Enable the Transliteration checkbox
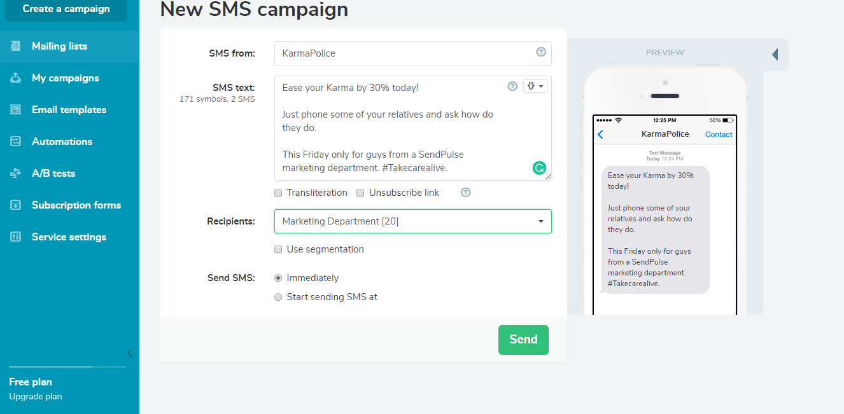 [278, 192]
